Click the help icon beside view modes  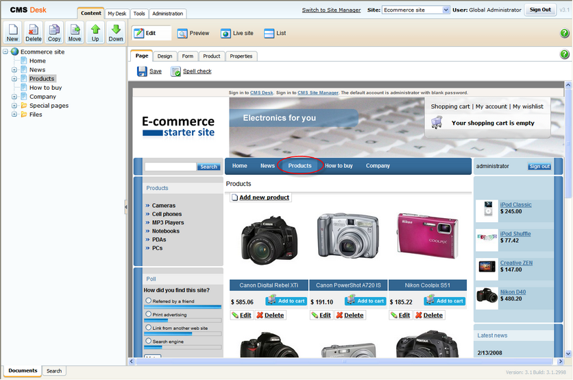[x=564, y=34]
